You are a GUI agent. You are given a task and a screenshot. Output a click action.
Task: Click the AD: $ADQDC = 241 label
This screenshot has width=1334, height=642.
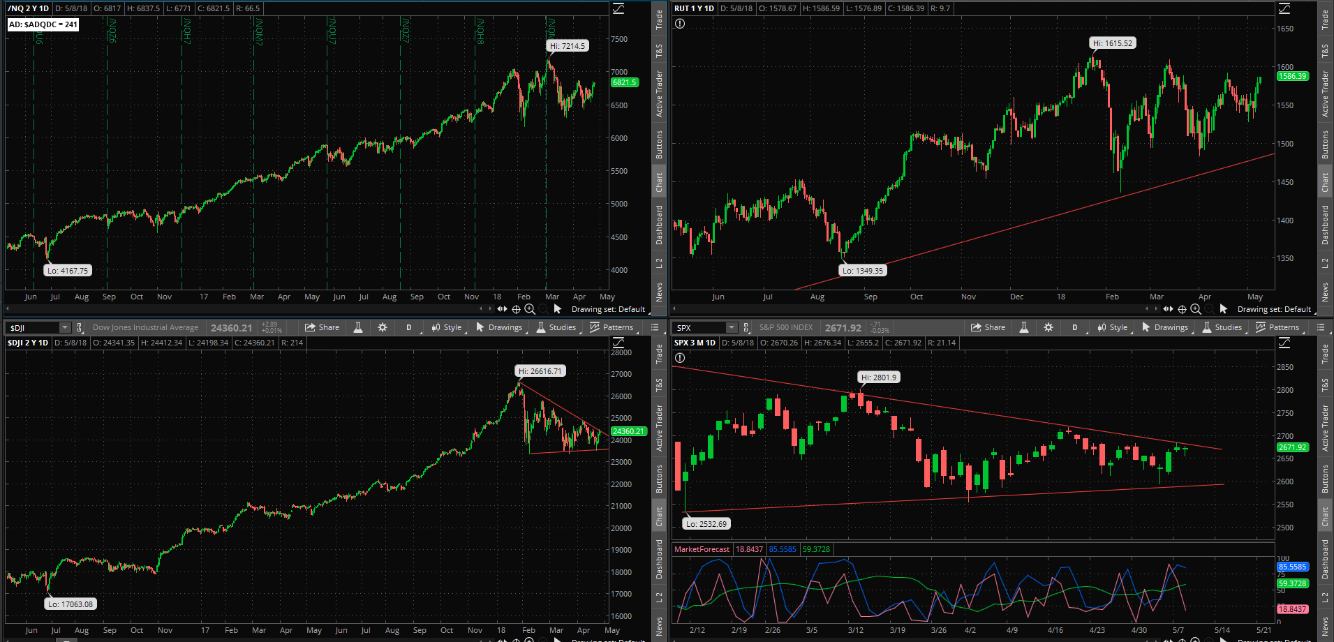tap(43, 24)
